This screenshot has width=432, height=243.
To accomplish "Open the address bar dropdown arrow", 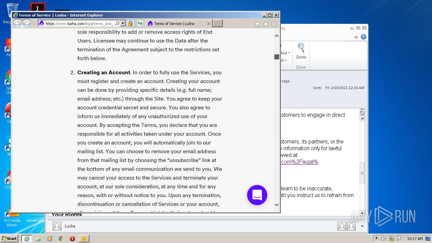I will [123, 24].
